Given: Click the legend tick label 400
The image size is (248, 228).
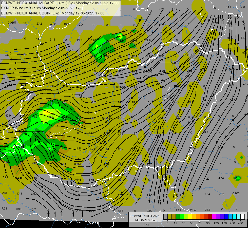Looking at the screenshot, I should tap(240, 223).
